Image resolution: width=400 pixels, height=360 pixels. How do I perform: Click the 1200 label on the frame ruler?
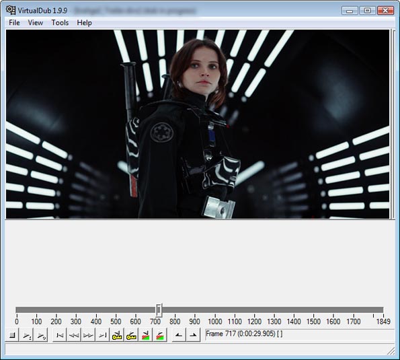click(x=254, y=322)
